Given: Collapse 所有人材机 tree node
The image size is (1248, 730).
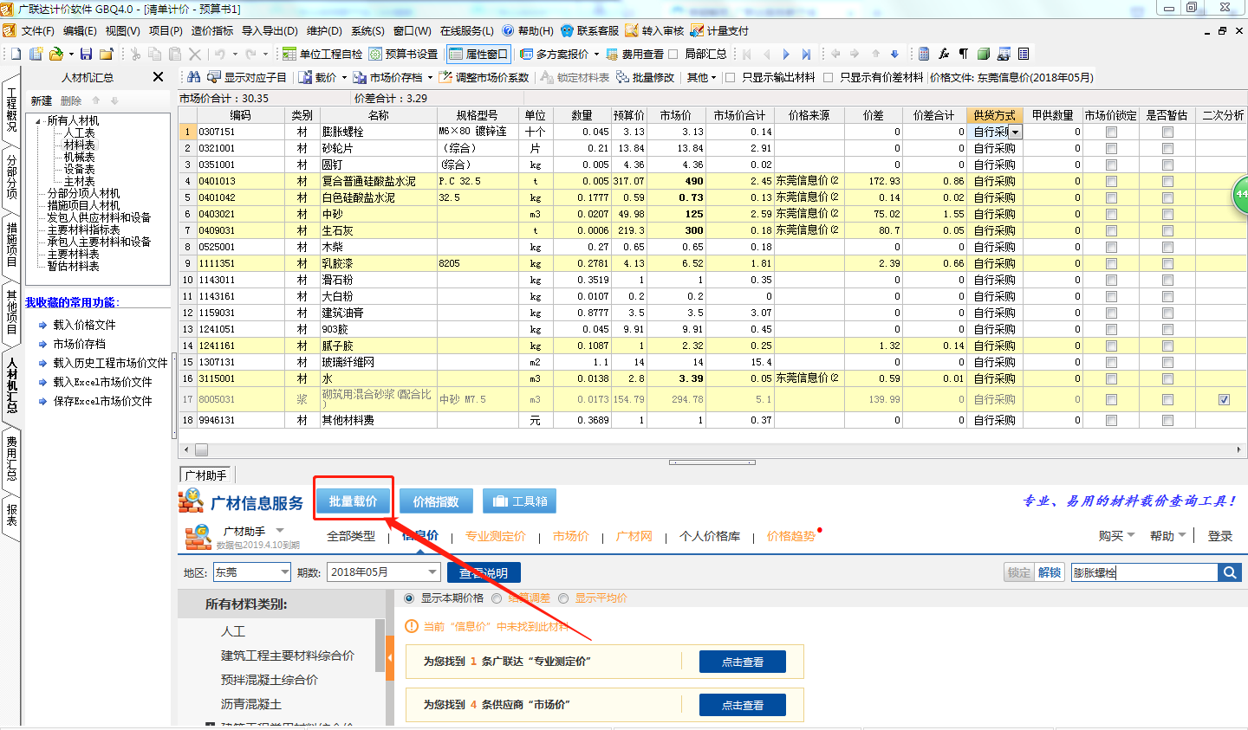Looking at the screenshot, I should point(39,120).
